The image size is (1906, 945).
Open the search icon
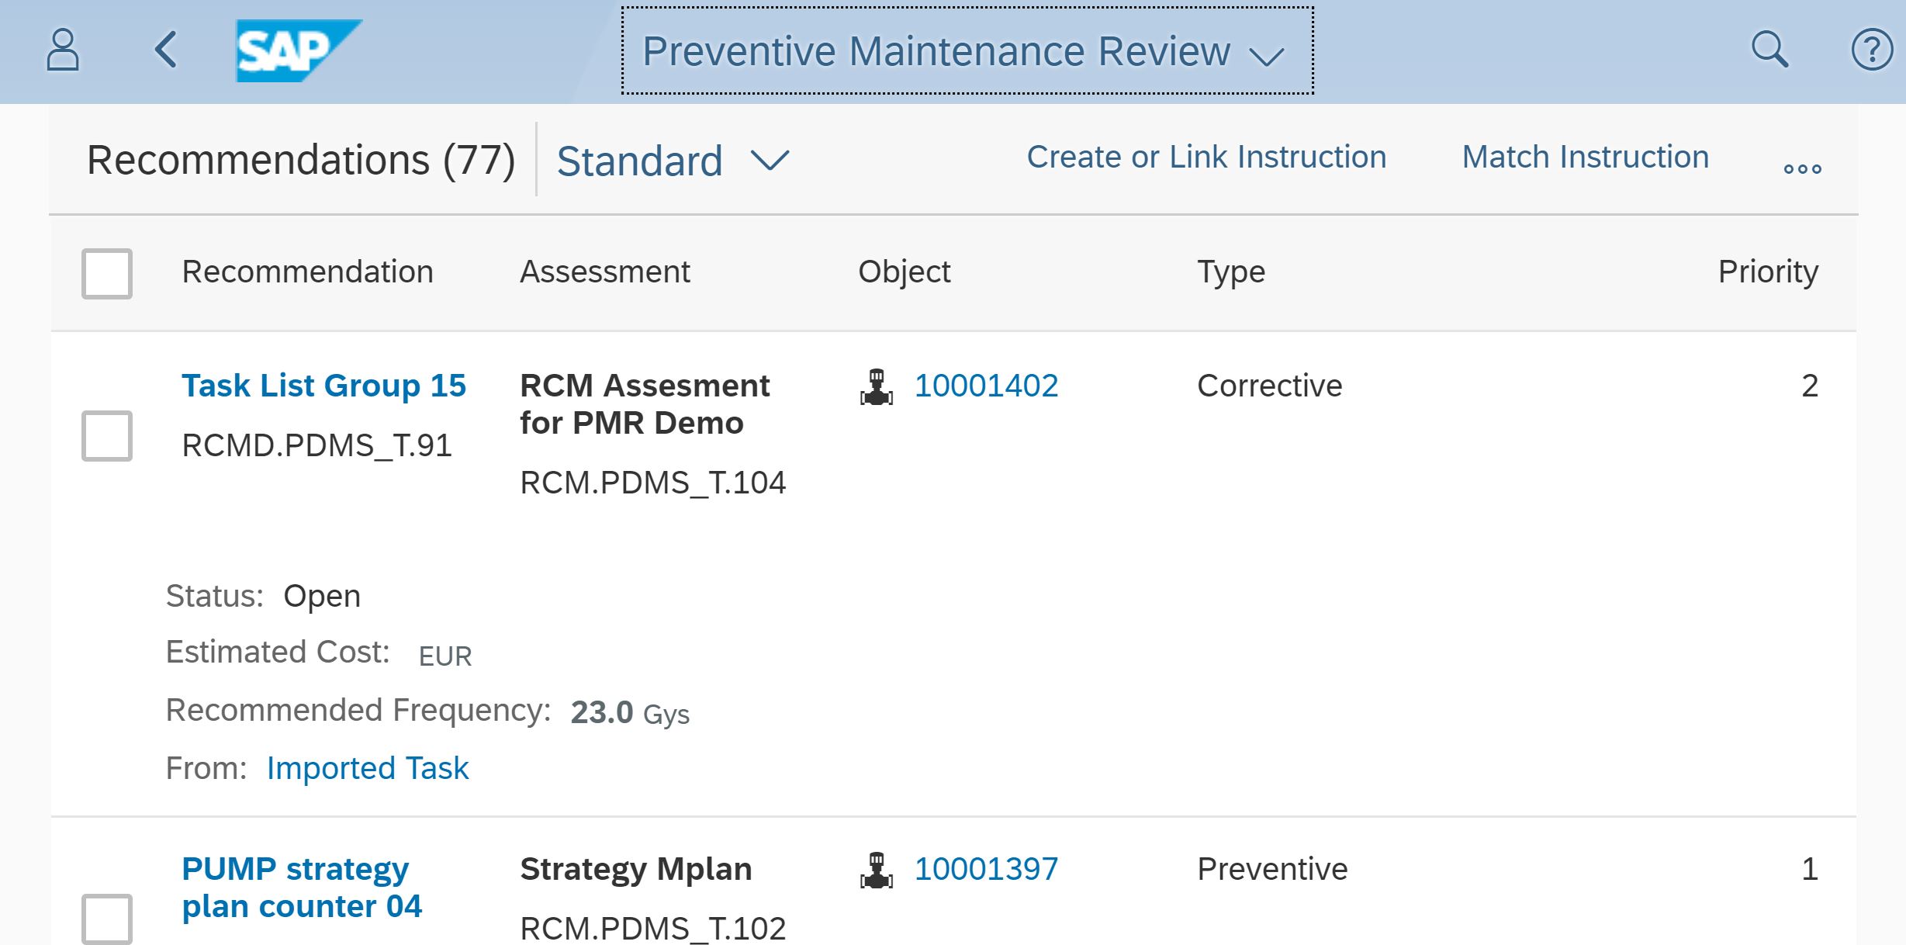(x=1771, y=50)
